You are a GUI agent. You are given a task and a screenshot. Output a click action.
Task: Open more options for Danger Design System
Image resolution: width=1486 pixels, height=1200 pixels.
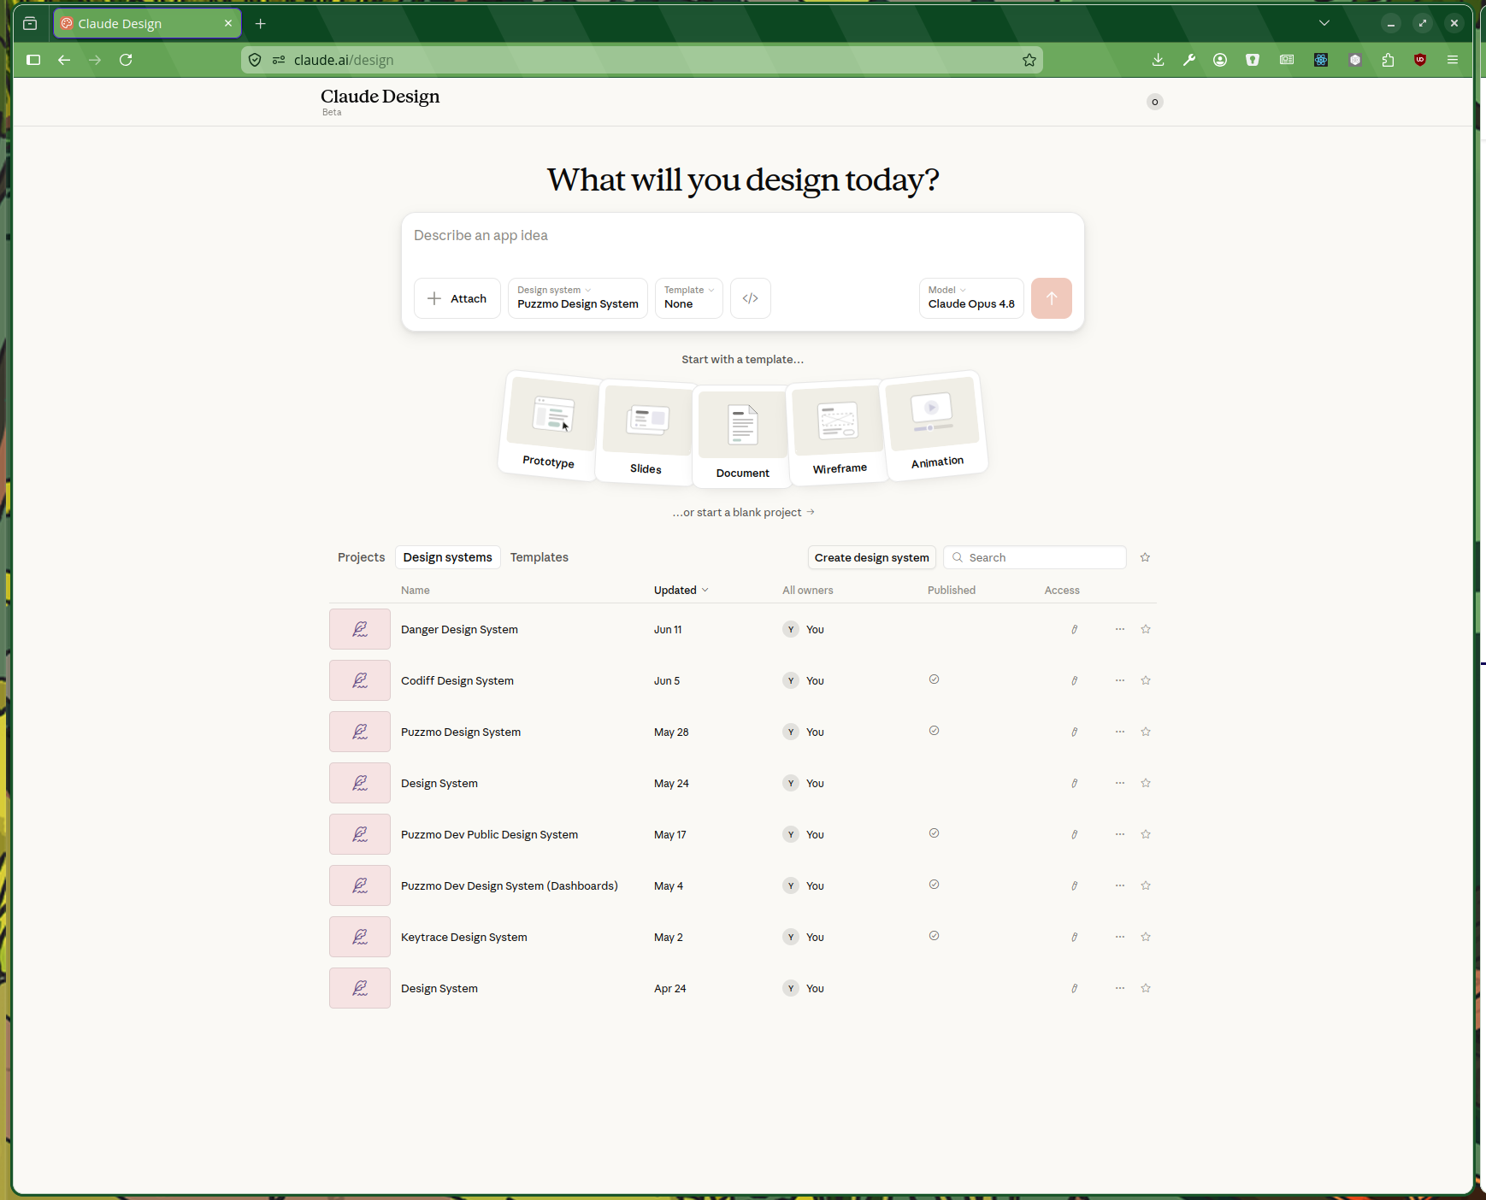(1120, 629)
